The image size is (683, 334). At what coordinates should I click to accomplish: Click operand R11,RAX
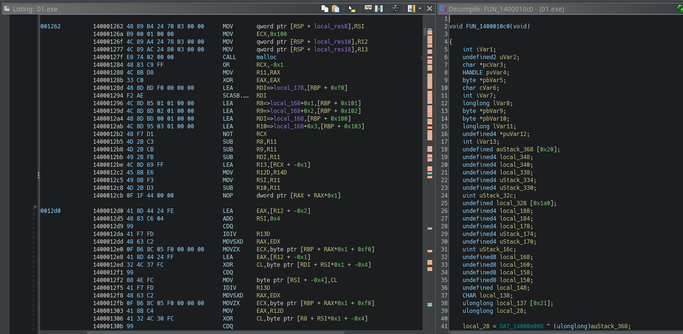click(x=269, y=73)
